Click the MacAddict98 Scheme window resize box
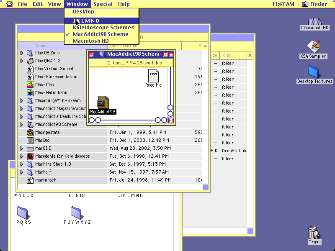Screen dimensions: 335x251 click(171, 120)
